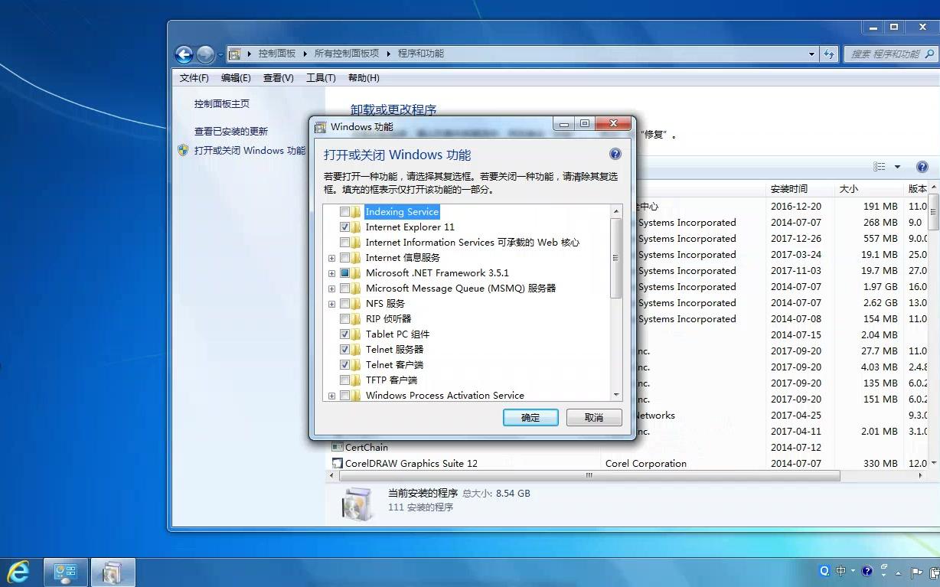This screenshot has width=940, height=587.
Task: Click the refresh icon in the address bar
Action: [x=829, y=54]
